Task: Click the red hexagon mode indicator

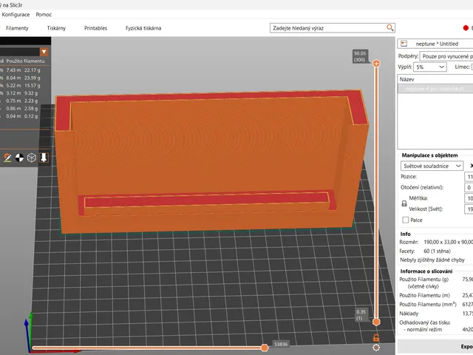Action: pyautogui.click(x=466, y=28)
